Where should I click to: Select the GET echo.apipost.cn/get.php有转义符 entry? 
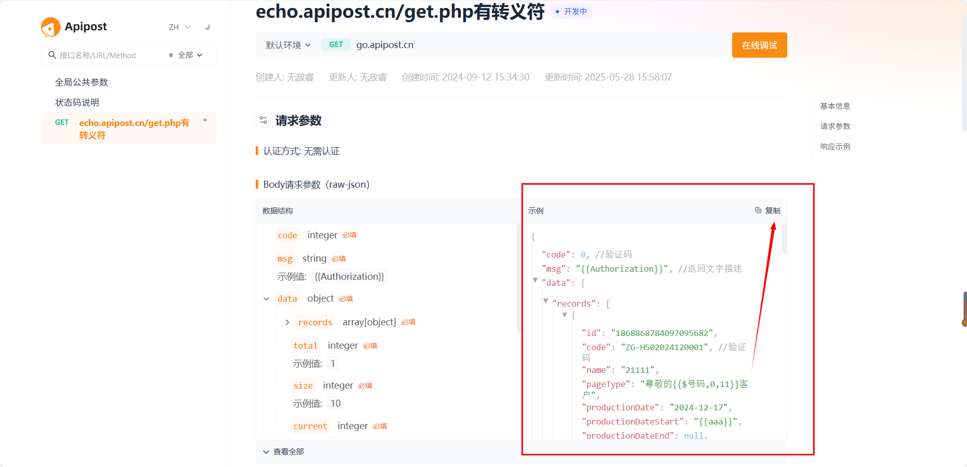tap(129, 129)
